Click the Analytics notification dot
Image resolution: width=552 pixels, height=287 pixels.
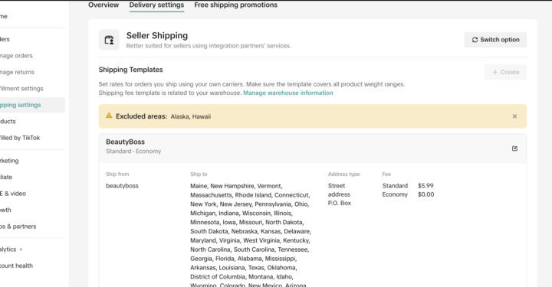pyautogui.click(x=21, y=249)
